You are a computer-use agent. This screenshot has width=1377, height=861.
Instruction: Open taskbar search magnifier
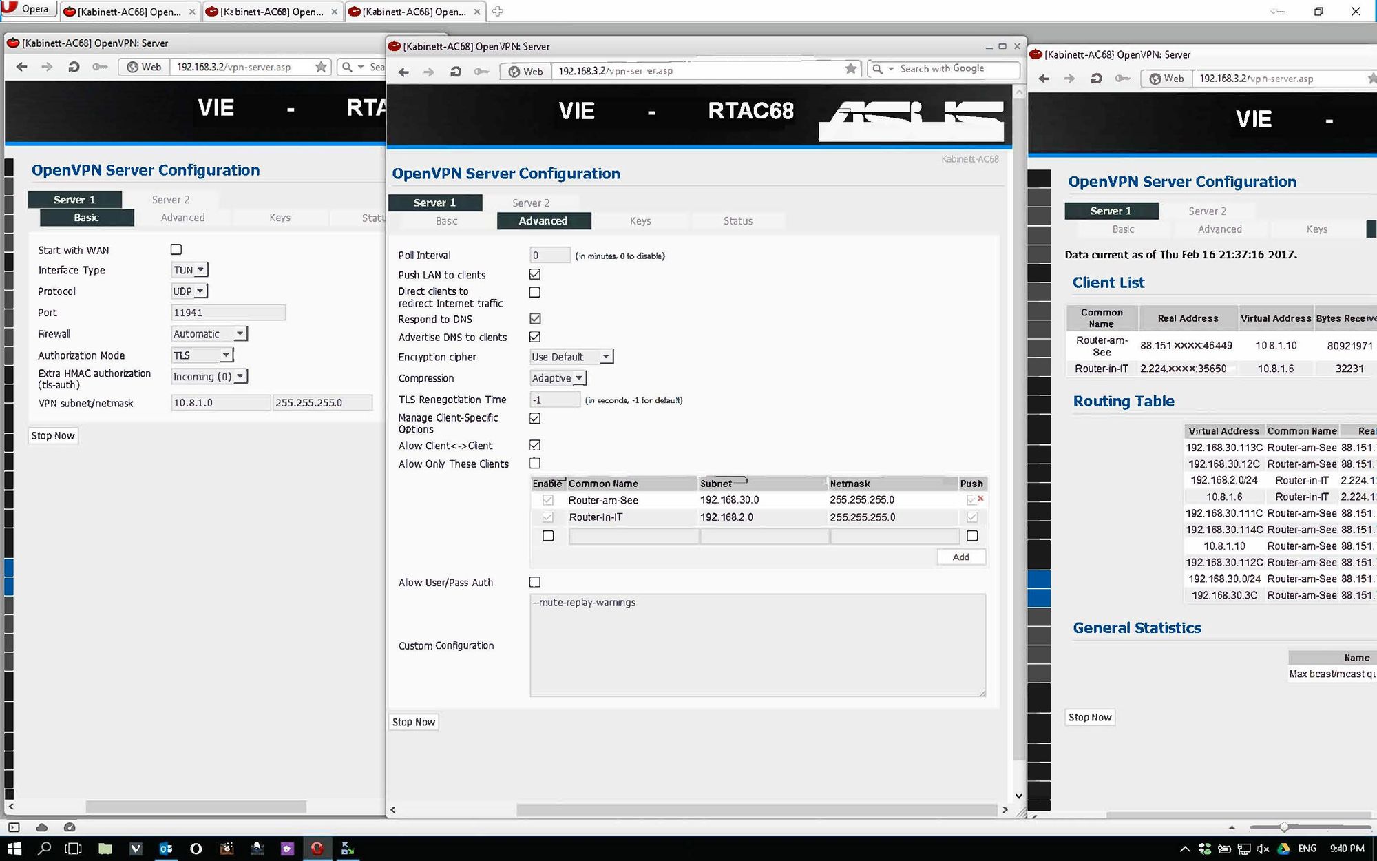point(44,849)
